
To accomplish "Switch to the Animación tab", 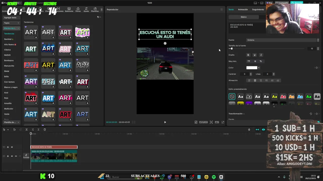I will click(243, 10).
